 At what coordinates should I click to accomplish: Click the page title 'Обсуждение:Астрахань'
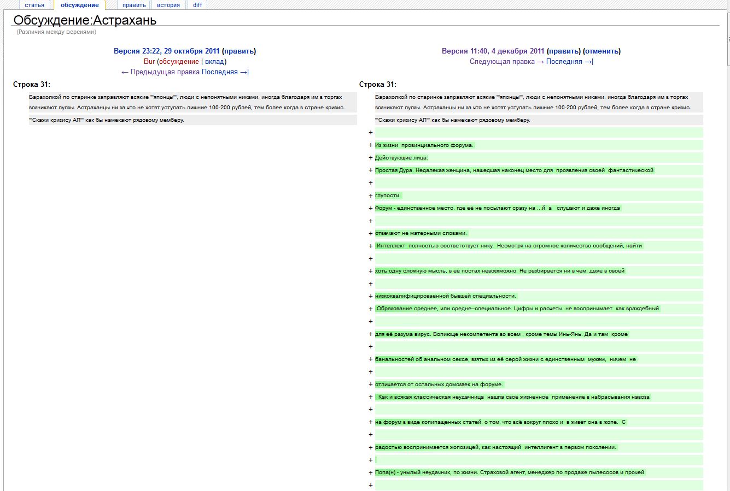click(x=85, y=20)
